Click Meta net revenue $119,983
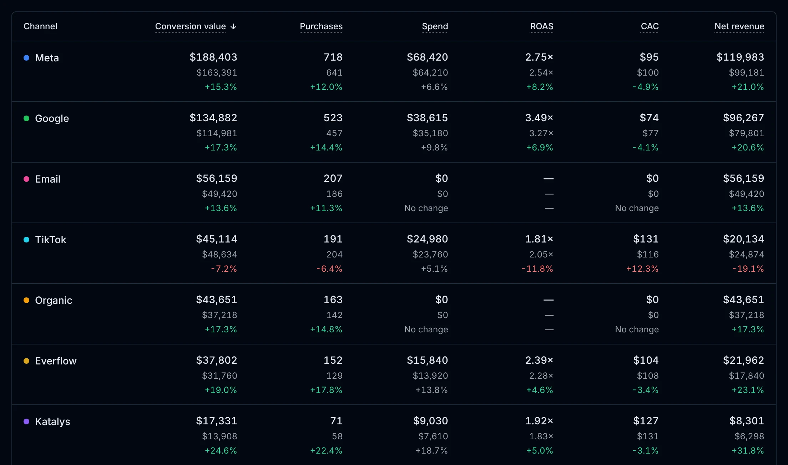 click(741, 57)
